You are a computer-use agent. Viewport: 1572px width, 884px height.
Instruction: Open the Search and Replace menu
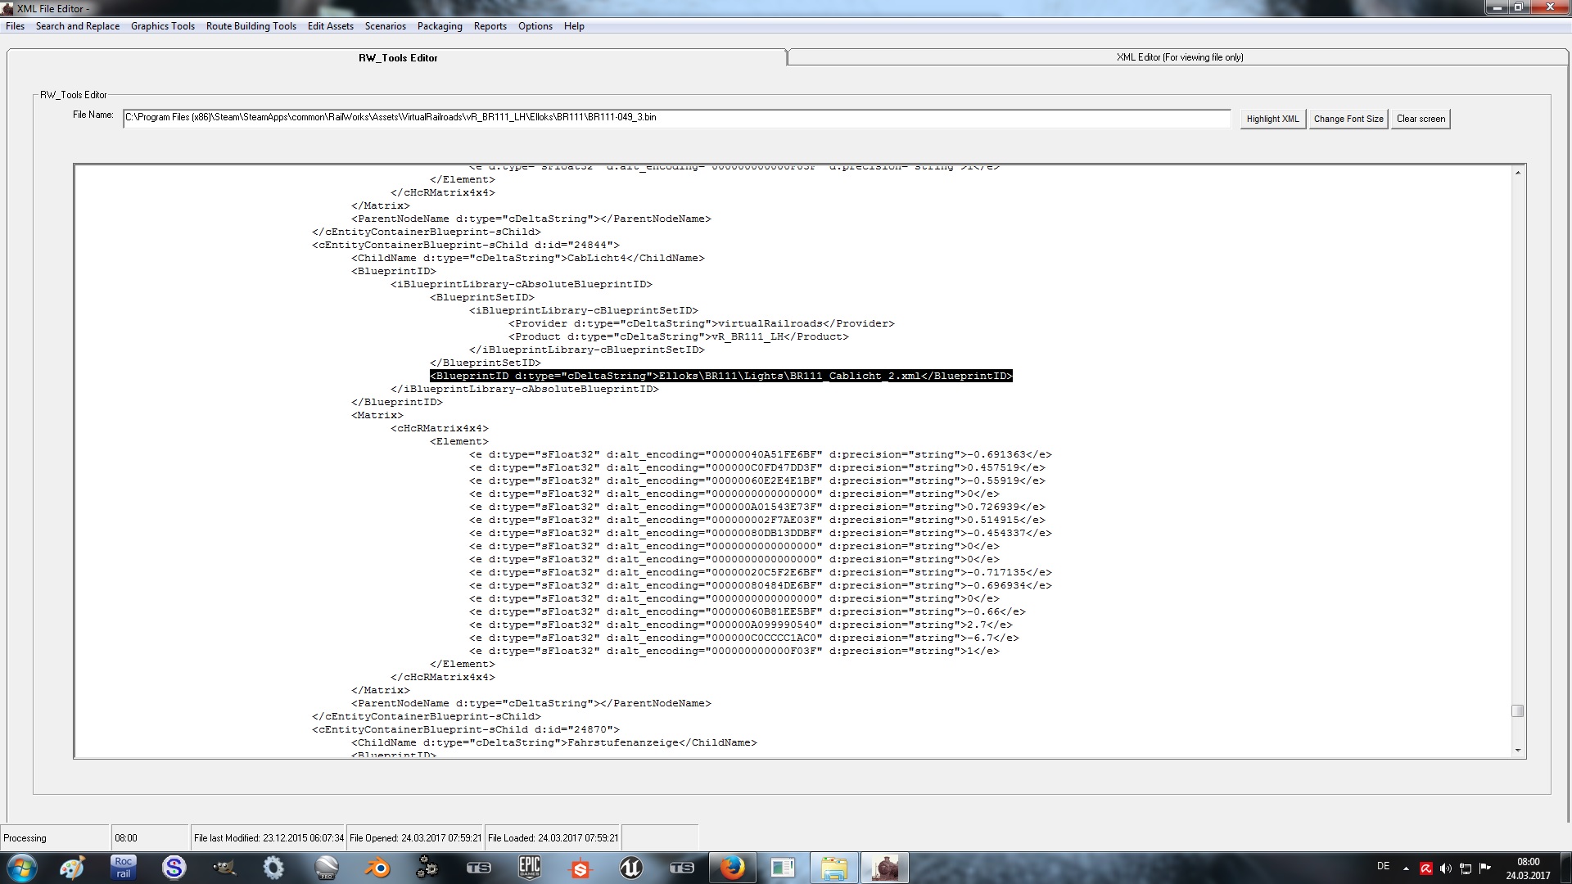(x=78, y=26)
